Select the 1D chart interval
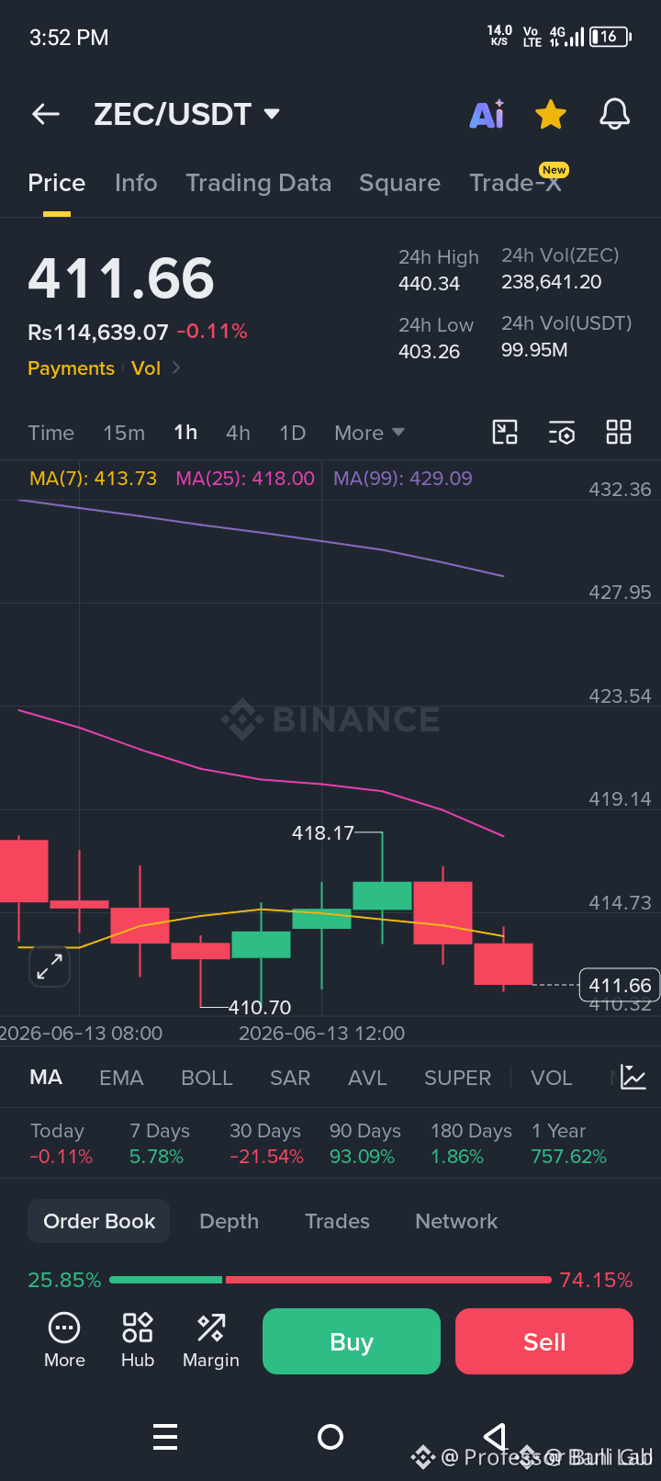The width and height of the screenshot is (661, 1481). coord(292,433)
